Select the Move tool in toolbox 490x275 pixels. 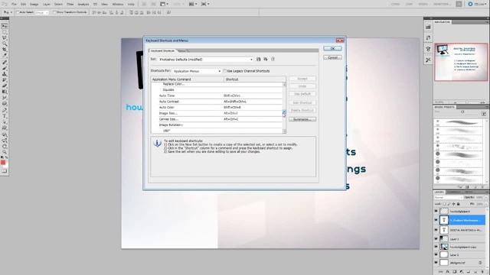[5, 26]
